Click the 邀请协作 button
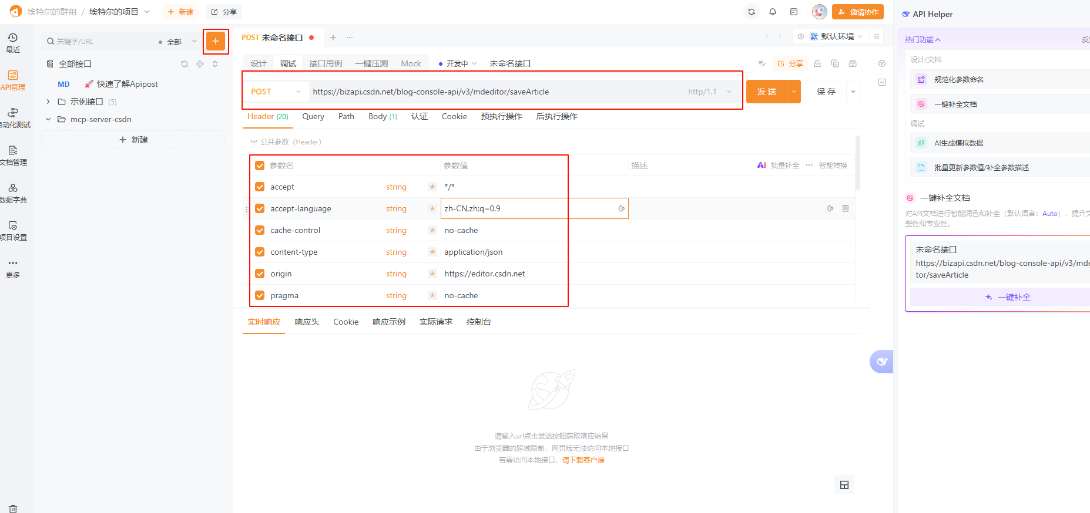1090x513 pixels. (858, 12)
